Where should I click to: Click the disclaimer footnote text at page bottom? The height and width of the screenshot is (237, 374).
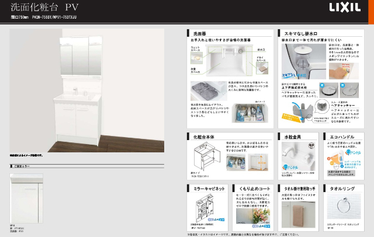tap(243, 235)
